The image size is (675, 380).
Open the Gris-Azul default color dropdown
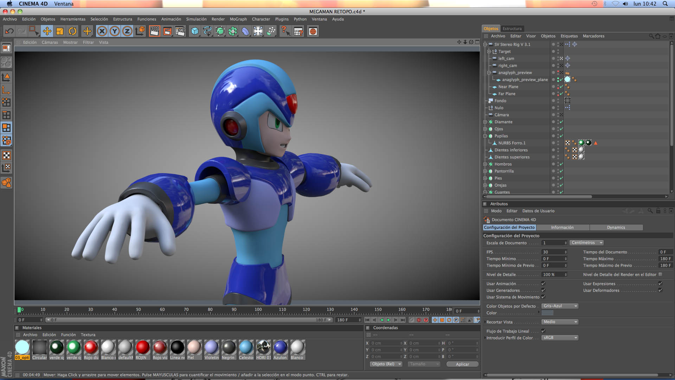tap(560, 306)
